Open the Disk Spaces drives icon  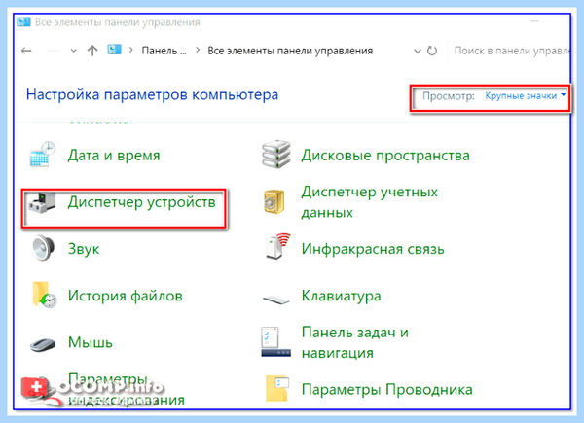coord(276,155)
